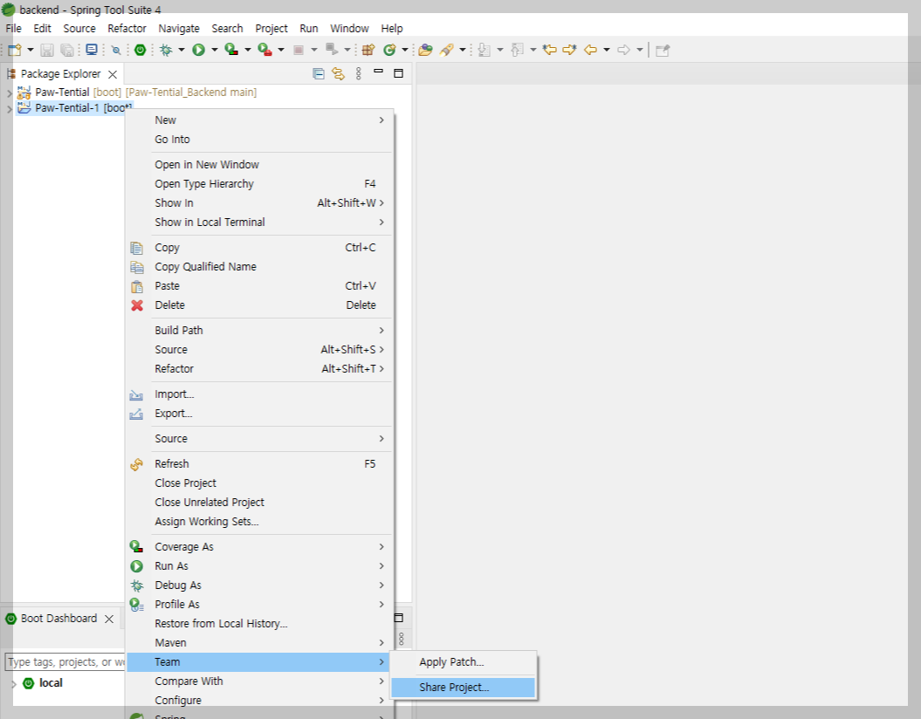Open Build Path submenu

coord(258,331)
